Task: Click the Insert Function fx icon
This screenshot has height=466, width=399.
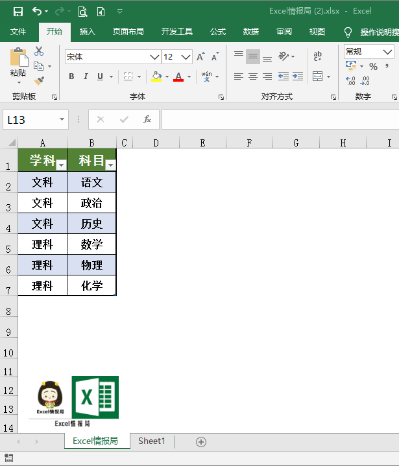Action: tap(147, 119)
